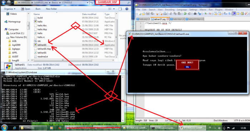This screenshot has height=132, width=250.
Task: Click the Undo green arrow icon
Action: 185,14
